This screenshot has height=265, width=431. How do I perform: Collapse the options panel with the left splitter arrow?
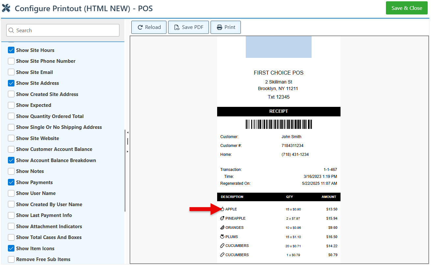pos(128,132)
